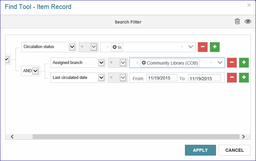This screenshot has width=256, height=161.
Task: Add a row after Circulation status
Action: click(x=214, y=47)
